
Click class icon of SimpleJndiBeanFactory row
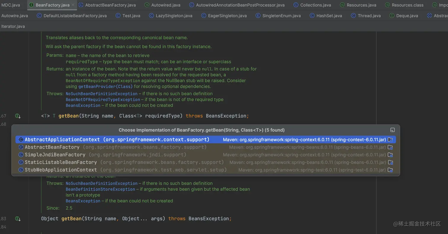[x=21, y=155]
